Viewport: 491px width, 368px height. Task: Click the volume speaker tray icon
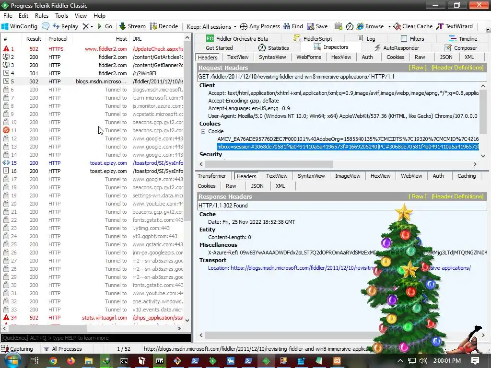click(423, 361)
